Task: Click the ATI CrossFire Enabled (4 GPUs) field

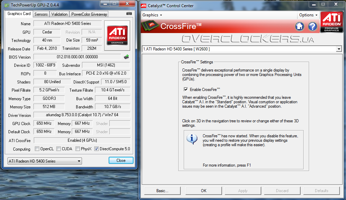Action: pyautogui.click(x=82, y=140)
